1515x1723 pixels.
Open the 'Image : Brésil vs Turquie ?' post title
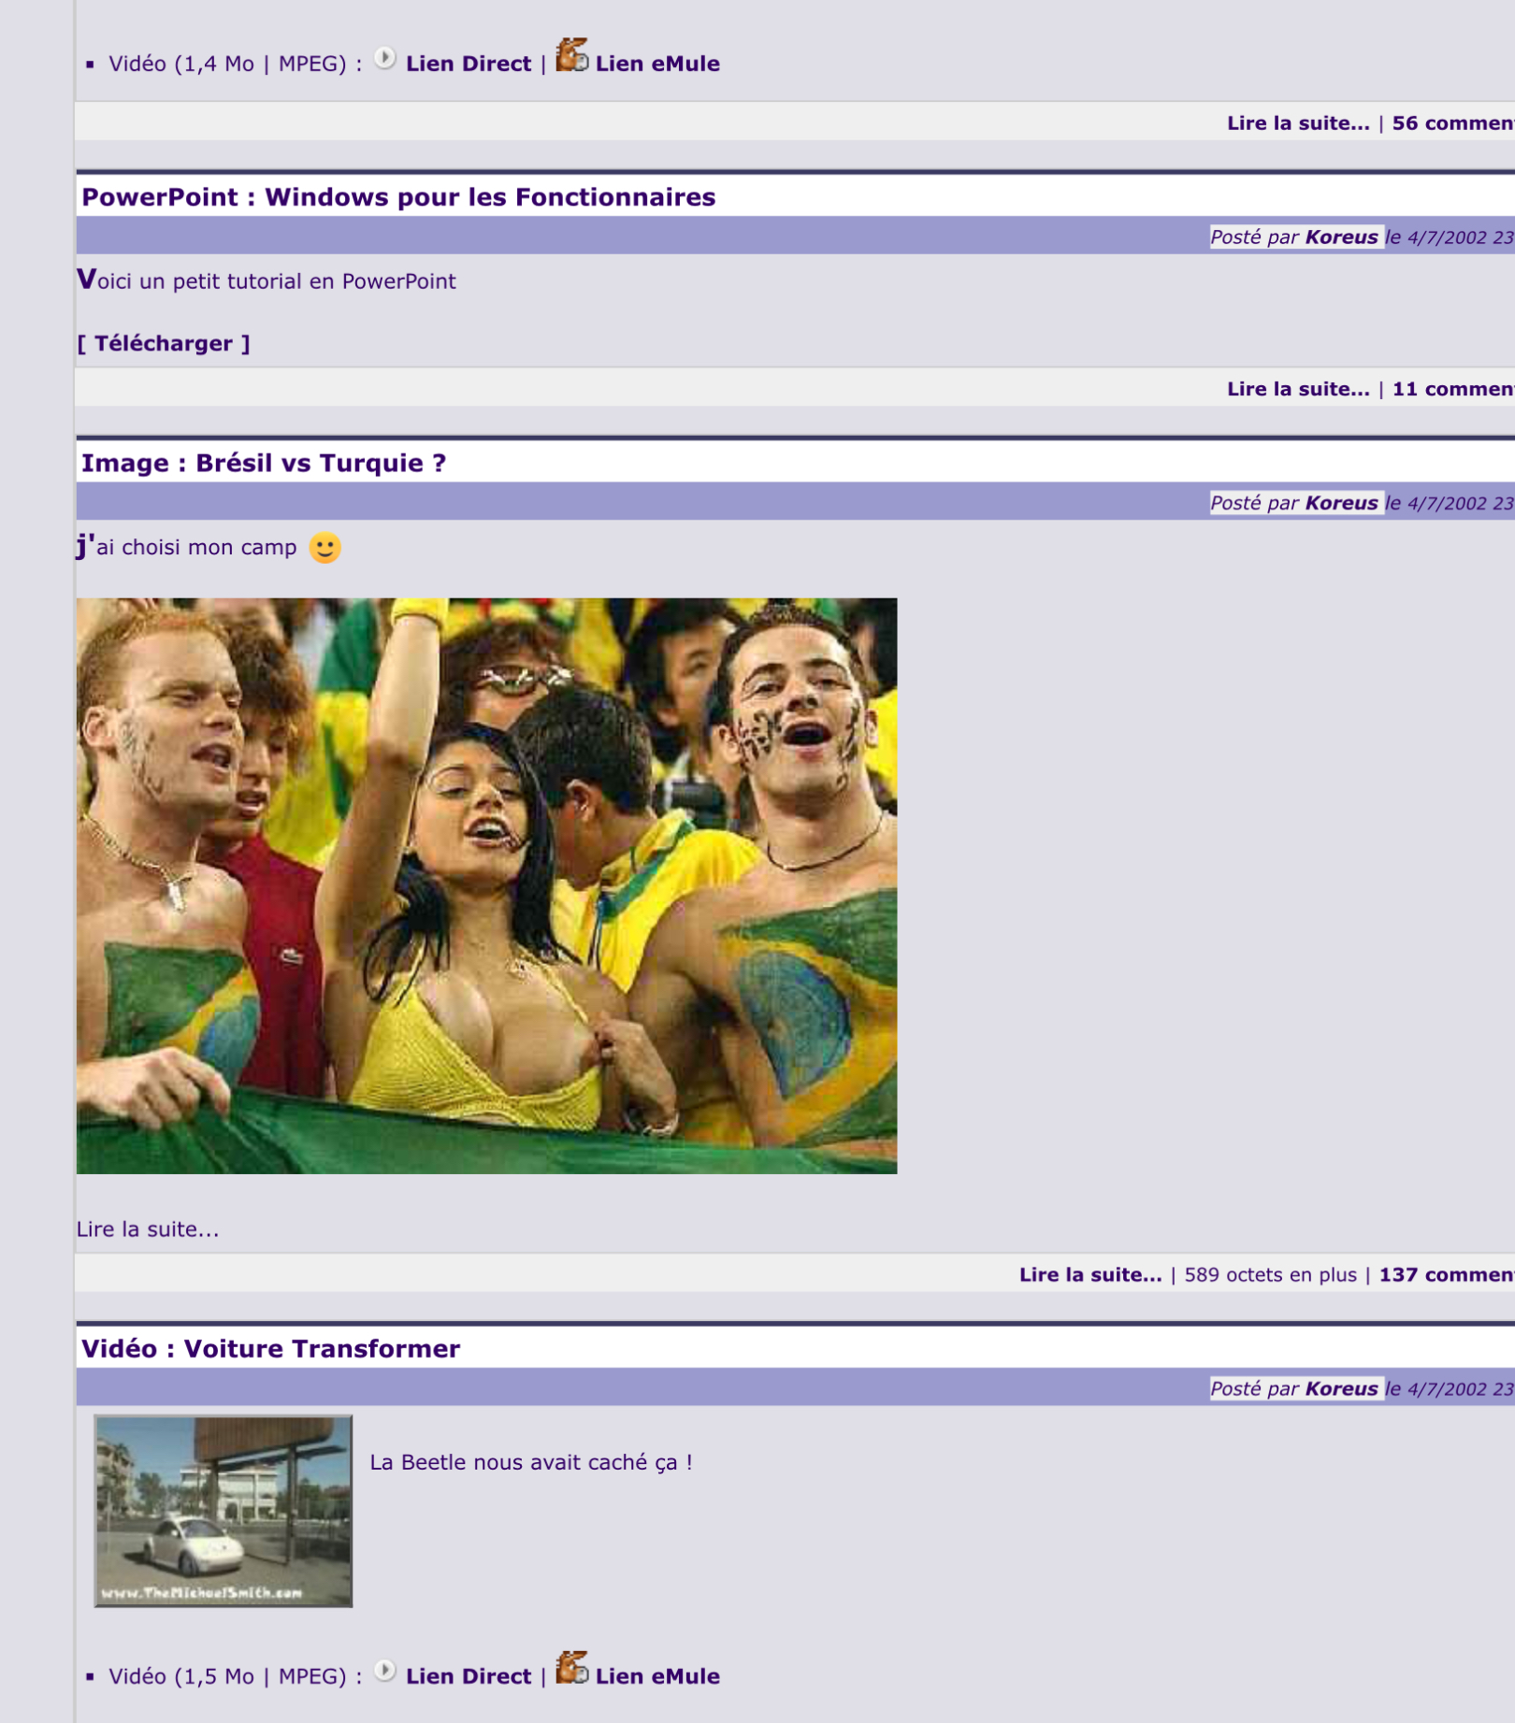click(264, 463)
